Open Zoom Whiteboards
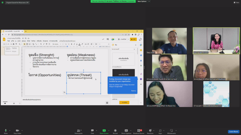The image size is (241, 135). click(x=171, y=131)
